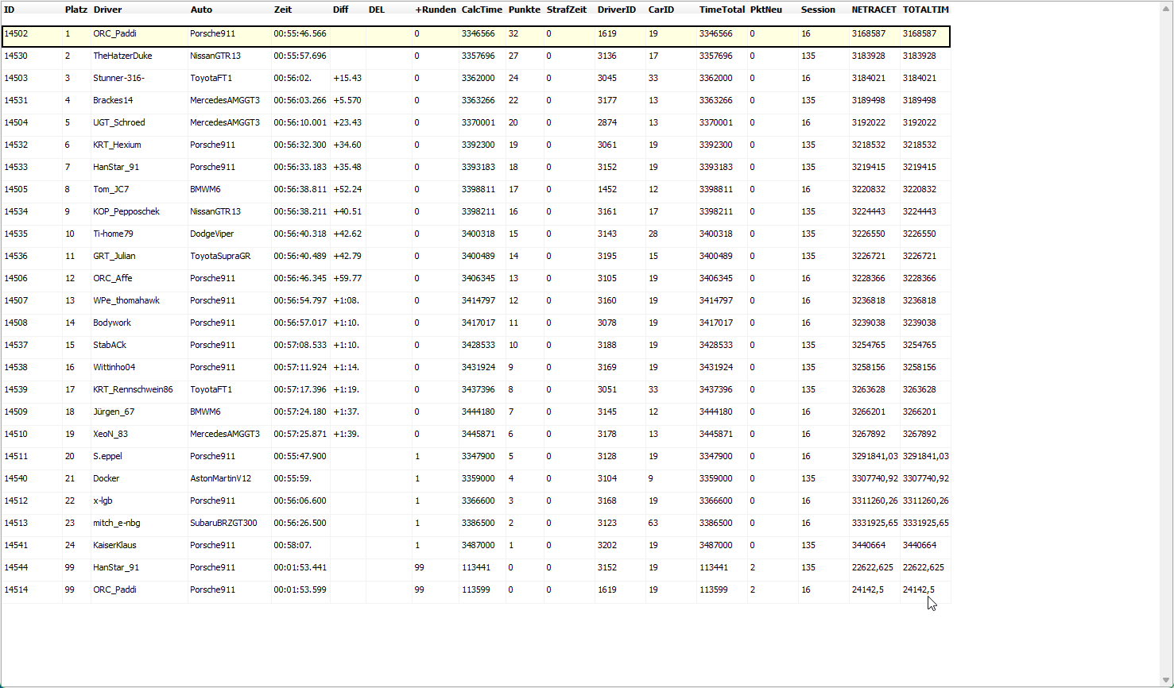1174x688 pixels.
Task: Click the time 00:55:46.566 in first row
Action: (x=300, y=33)
